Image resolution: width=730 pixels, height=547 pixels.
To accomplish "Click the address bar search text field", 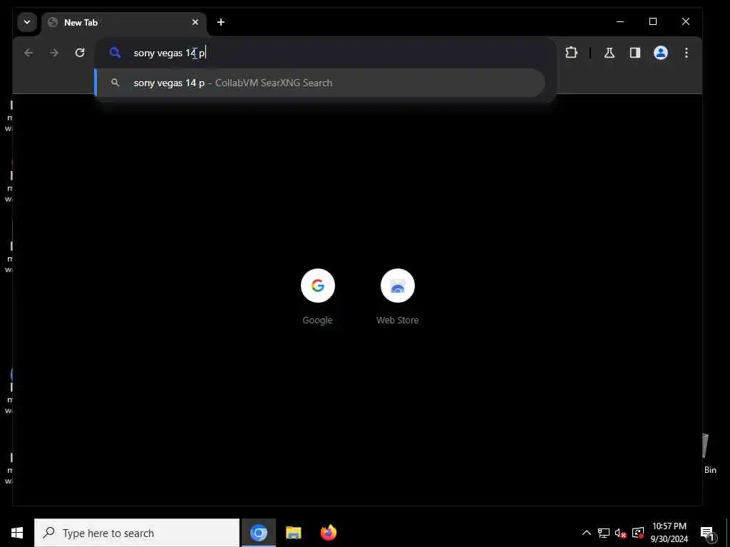I will (326, 53).
